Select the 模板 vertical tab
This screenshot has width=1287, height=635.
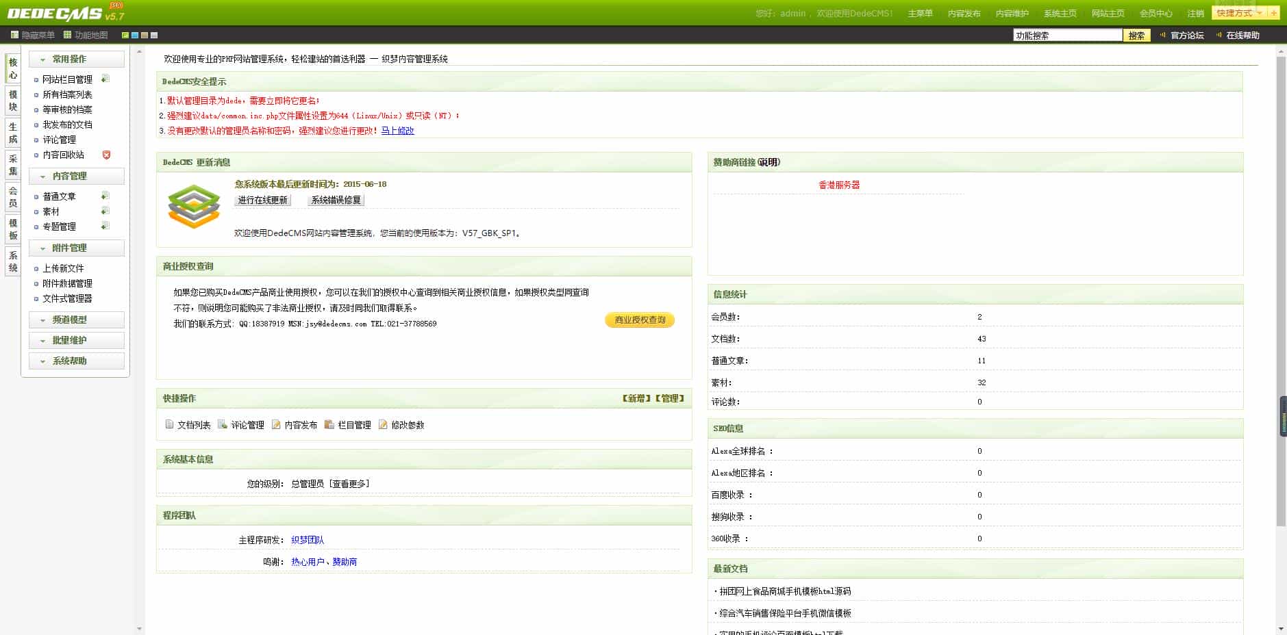coord(13,229)
